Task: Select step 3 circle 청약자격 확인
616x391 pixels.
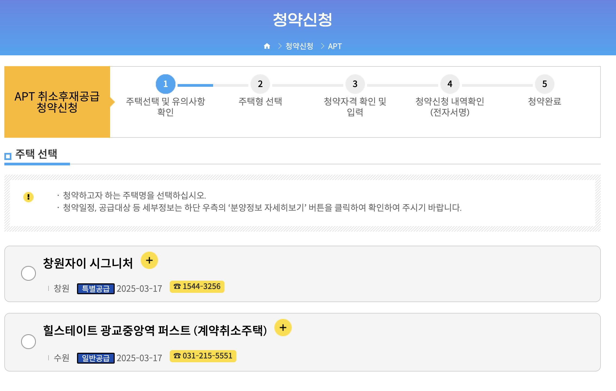Action: [x=355, y=84]
